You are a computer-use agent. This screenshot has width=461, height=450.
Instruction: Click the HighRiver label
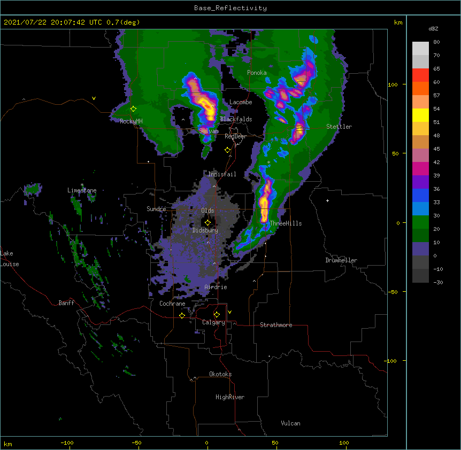(230, 397)
